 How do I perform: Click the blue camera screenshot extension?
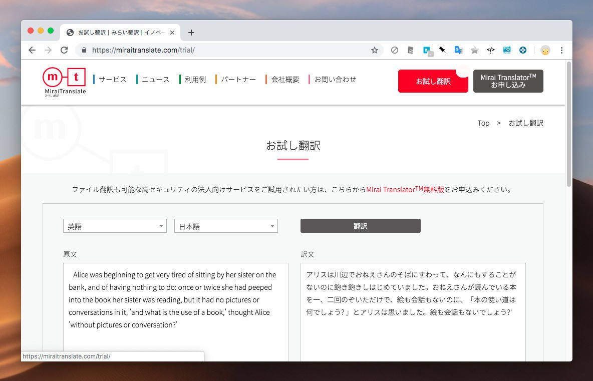pyautogui.click(x=507, y=50)
